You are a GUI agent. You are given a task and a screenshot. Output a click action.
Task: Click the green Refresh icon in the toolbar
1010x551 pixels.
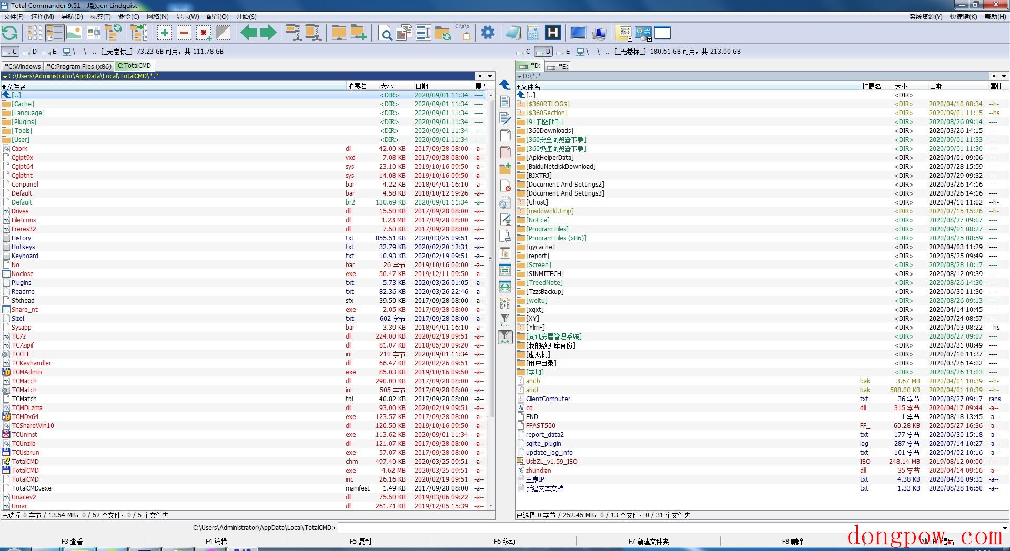point(9,33)
